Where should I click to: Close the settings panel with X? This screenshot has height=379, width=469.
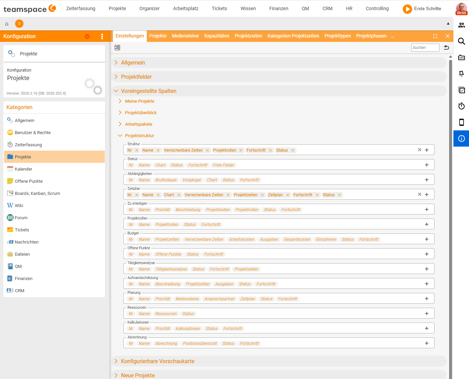click(448, 36)
